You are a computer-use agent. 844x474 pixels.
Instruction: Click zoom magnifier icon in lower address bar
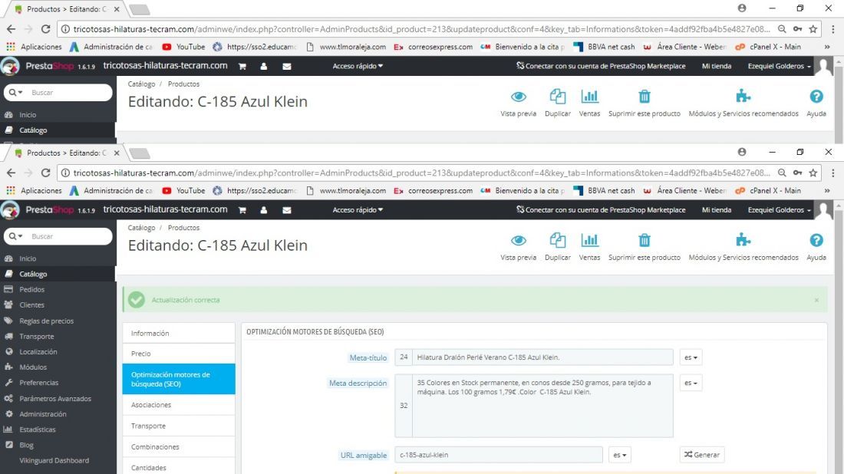[782, 173]
